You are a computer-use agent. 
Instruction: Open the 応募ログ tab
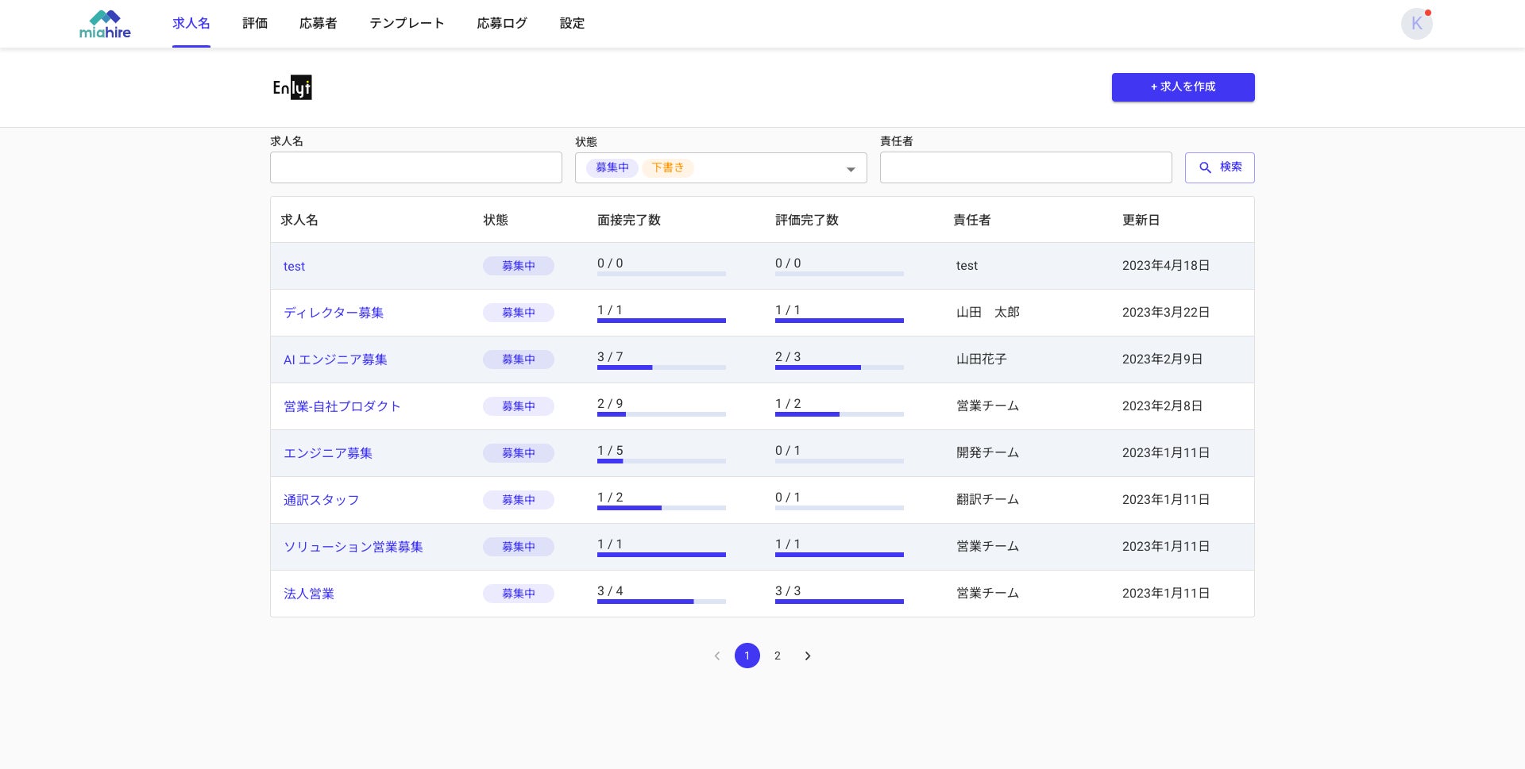[x=502, y=24]
